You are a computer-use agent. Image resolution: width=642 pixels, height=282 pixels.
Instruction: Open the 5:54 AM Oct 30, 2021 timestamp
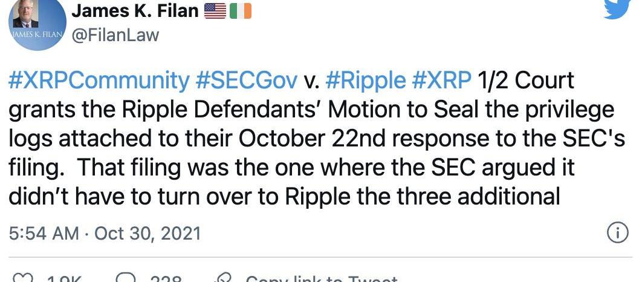pos(105,233)
